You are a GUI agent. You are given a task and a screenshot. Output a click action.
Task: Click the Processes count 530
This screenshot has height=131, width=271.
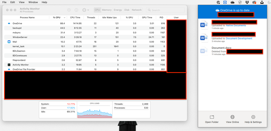point(146,108)
